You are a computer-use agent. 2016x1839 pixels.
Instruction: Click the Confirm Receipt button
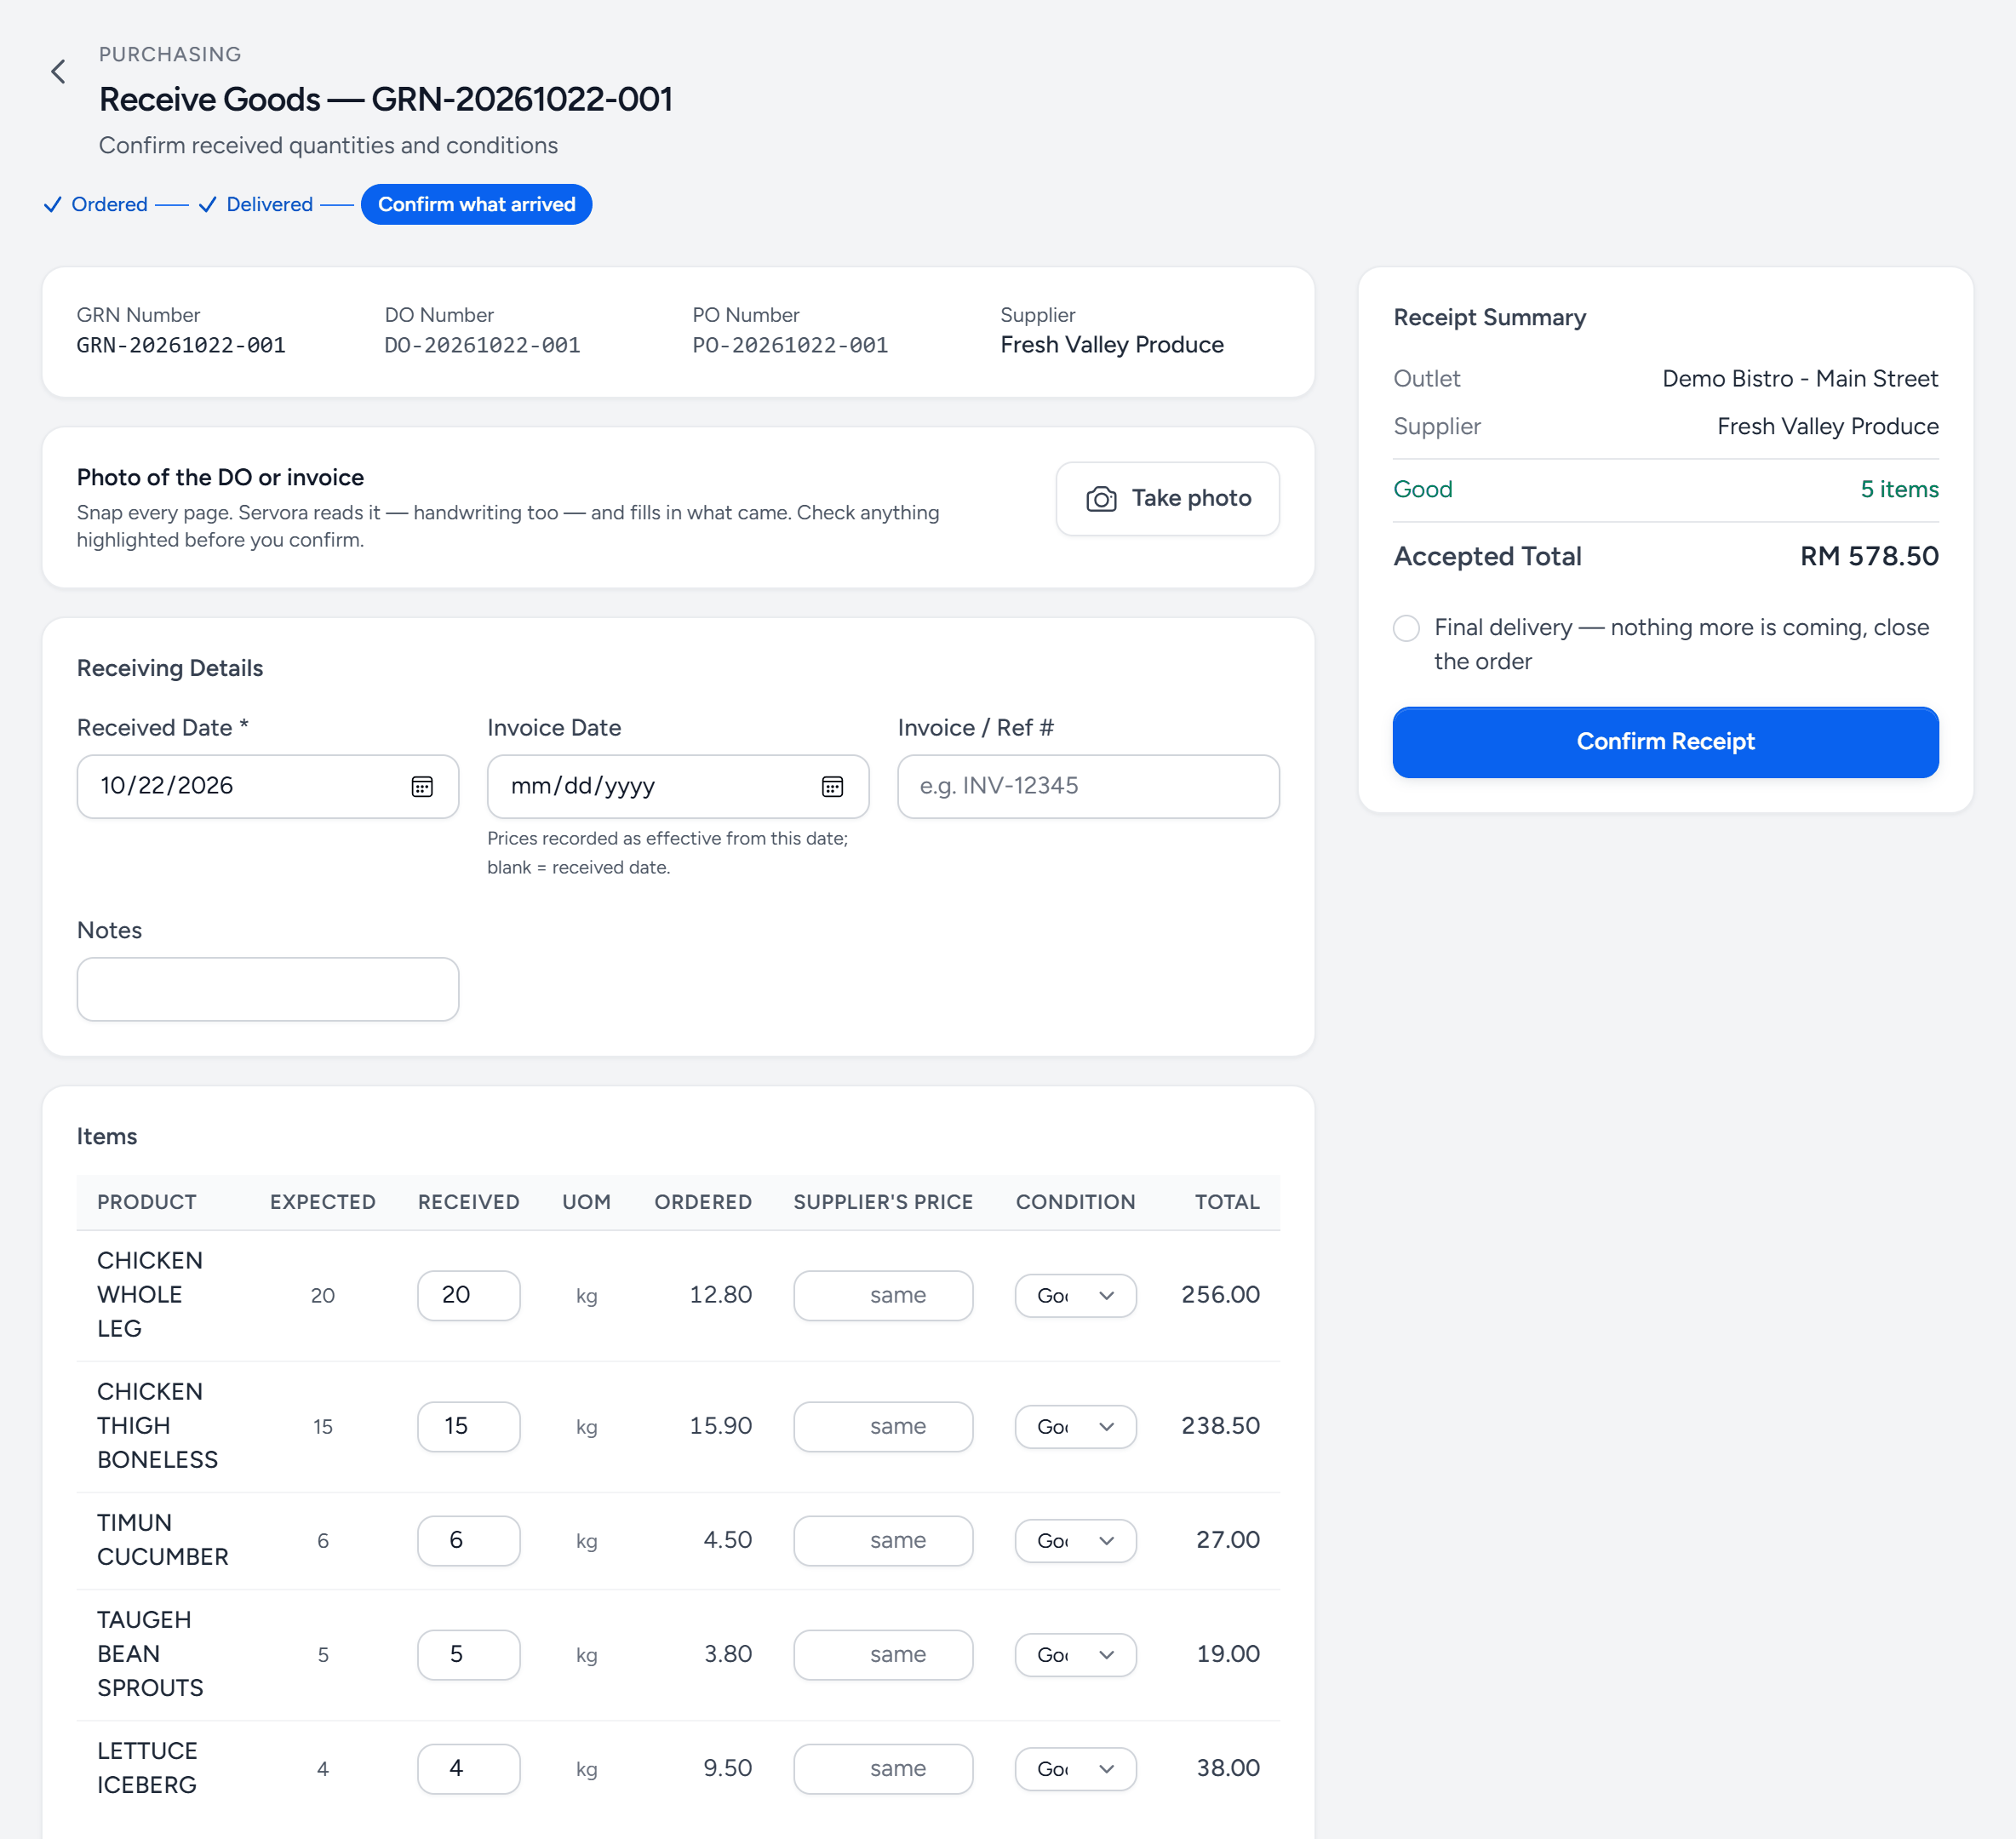point(1665,742)
